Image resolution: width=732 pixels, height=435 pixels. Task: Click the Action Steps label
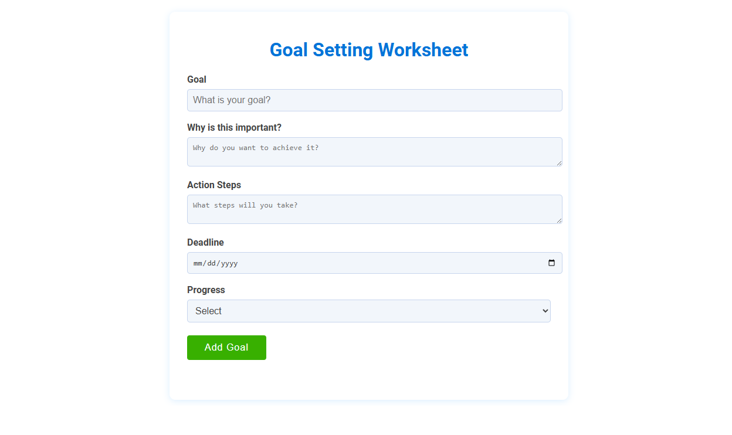214,185
